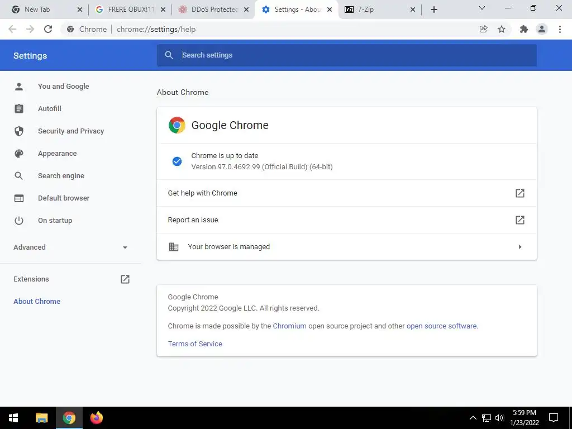Open the notification center icon
This screenshot has width=572, height=429.
click(554, 418)
